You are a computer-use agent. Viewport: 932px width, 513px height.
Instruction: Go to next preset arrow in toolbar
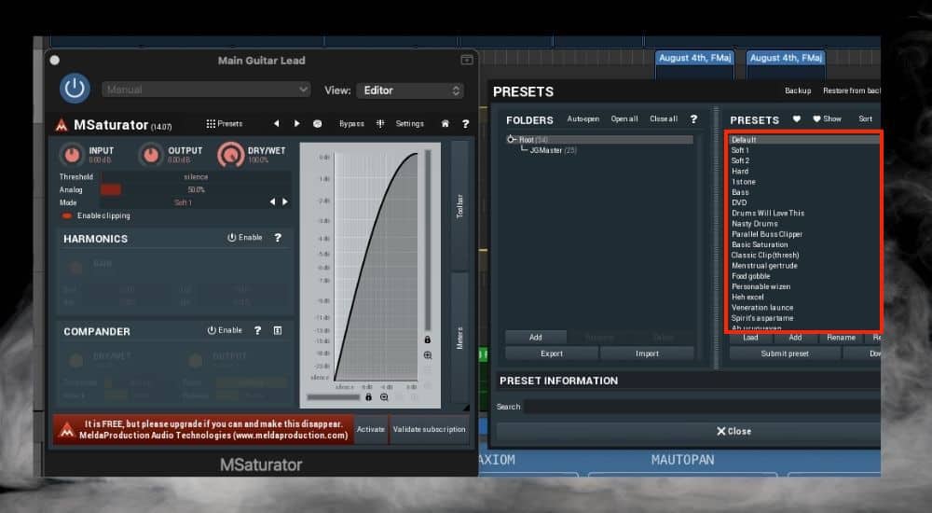[x=296, y=123]
